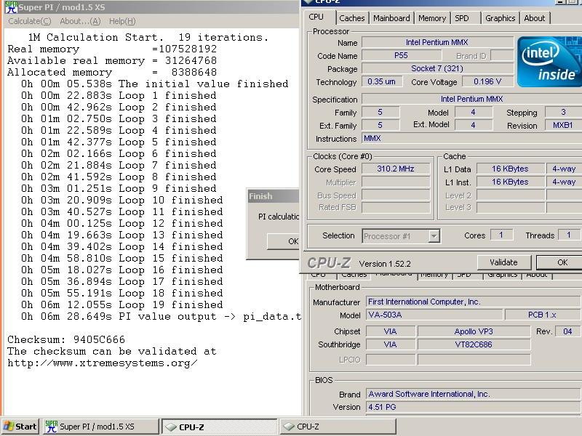
Task: Click the Name field Intel Pentium MMX
Action: click(x=437, y=42)
